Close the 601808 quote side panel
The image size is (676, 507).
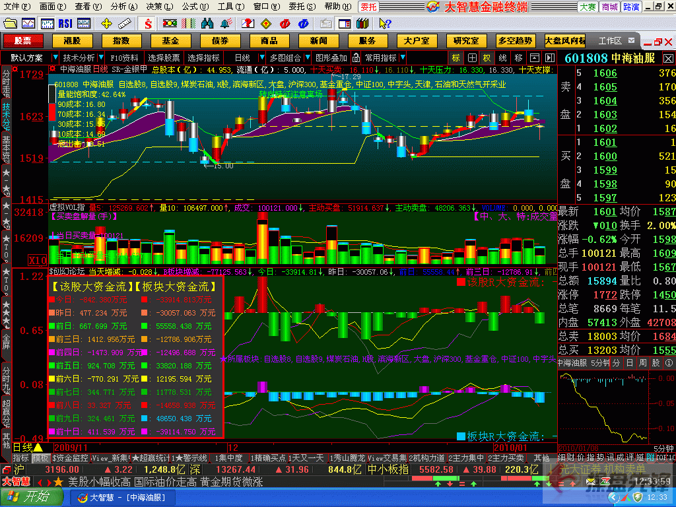668,58
